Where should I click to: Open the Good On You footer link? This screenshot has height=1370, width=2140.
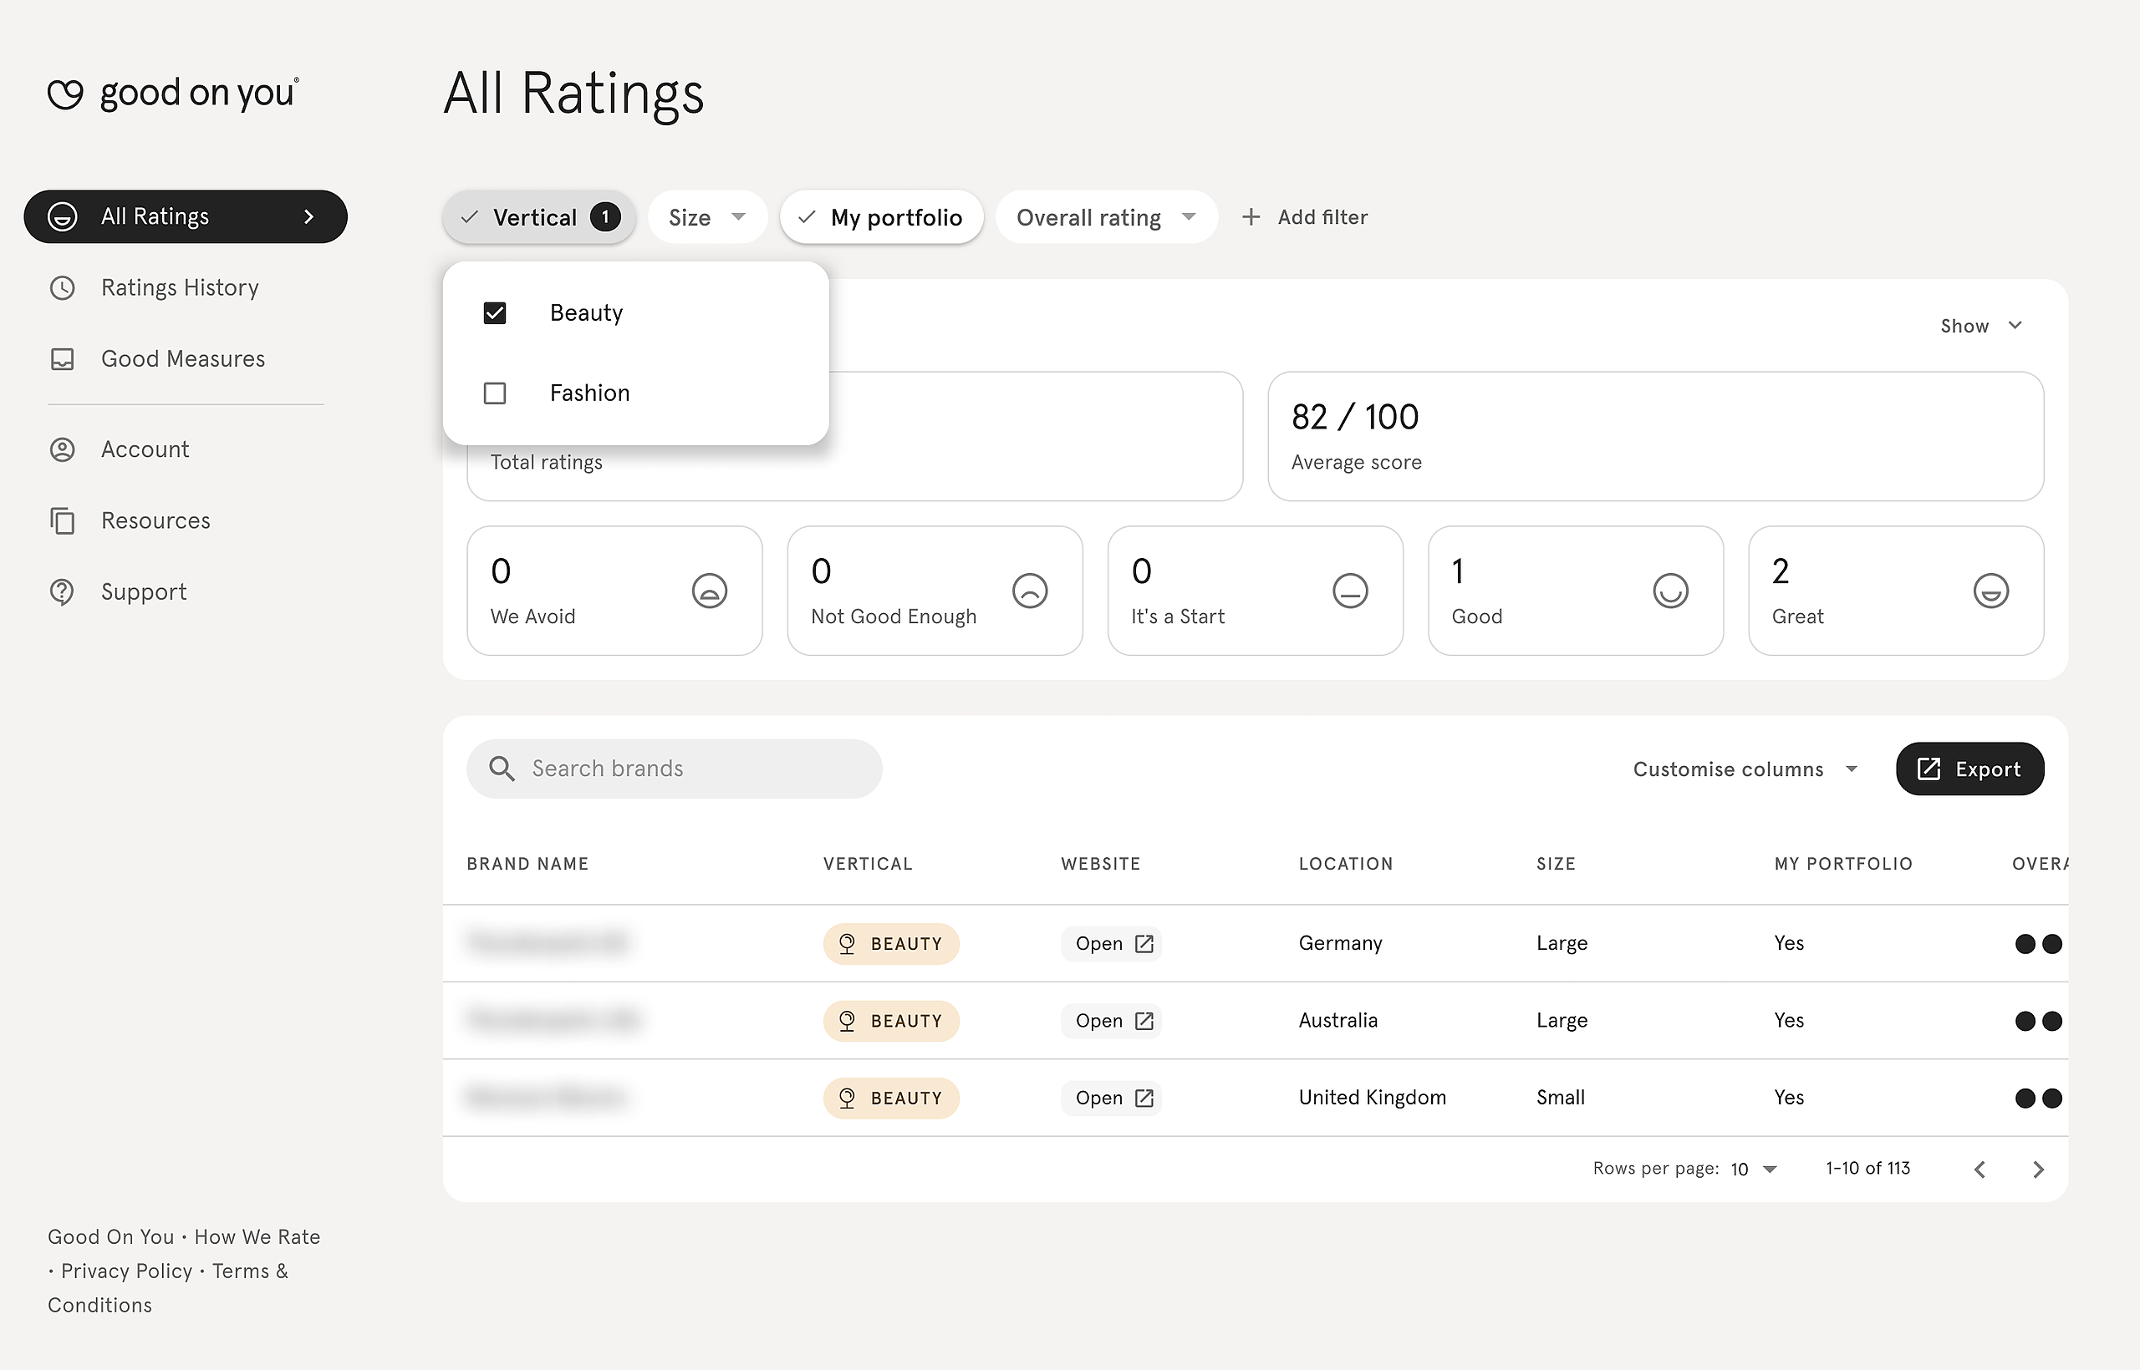[110, 1236]
